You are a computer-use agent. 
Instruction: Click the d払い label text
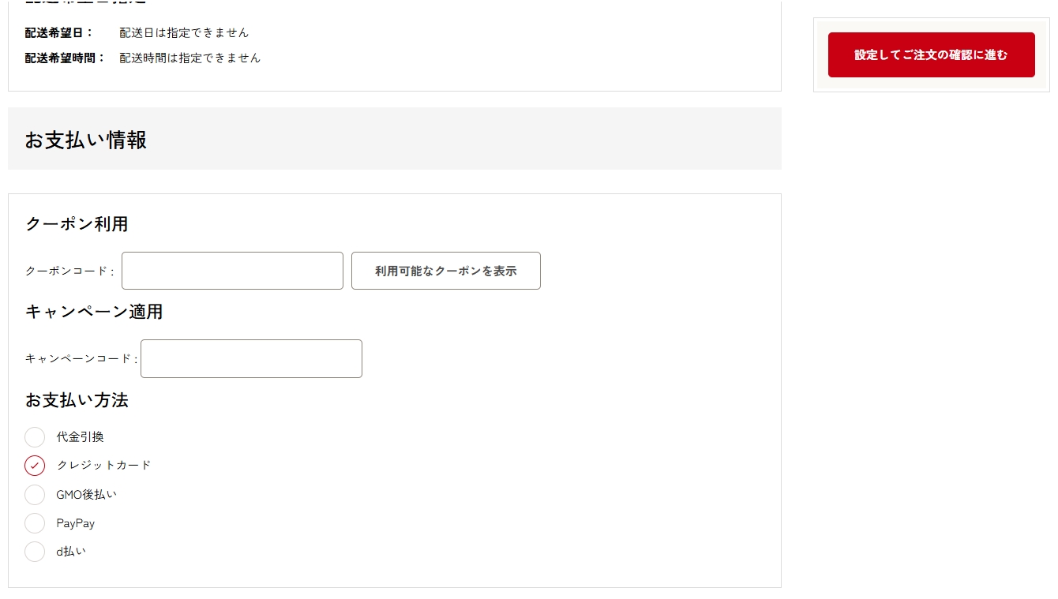71,552
